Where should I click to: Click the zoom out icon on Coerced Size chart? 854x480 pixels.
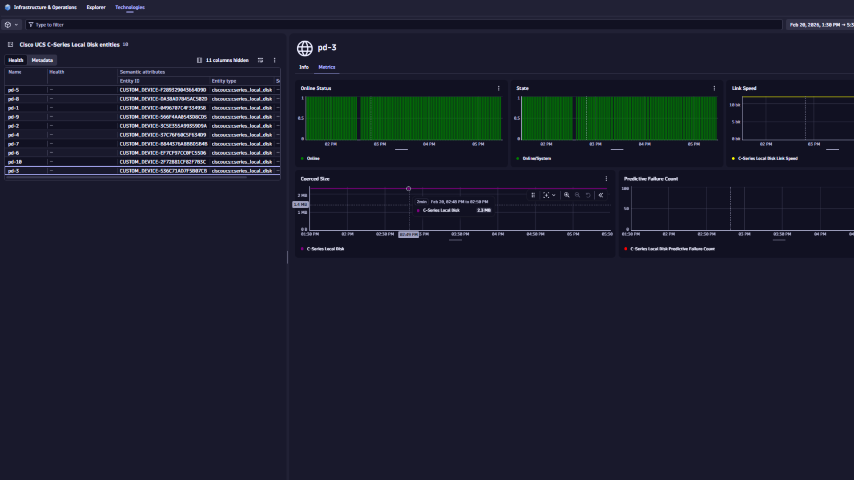click(577, 195)
